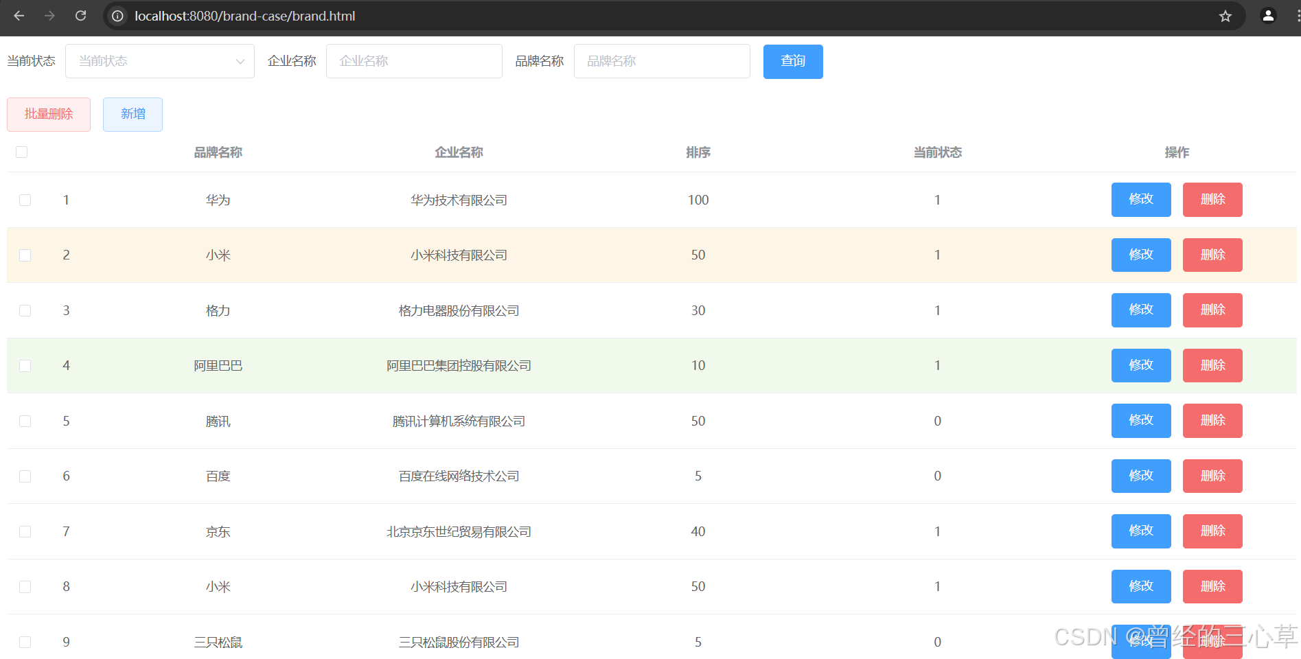Click the 新增 button
This screenshot has height=659, width=1301.
133,115
